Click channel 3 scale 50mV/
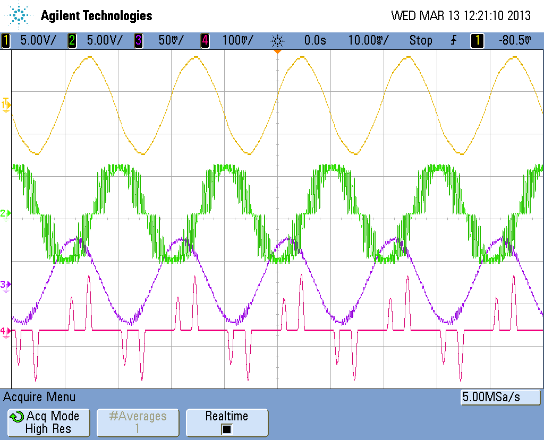The image size is (544, 440). coord(172,40)
